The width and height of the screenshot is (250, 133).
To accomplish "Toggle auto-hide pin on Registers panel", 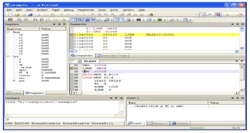I will pos(59,24).
